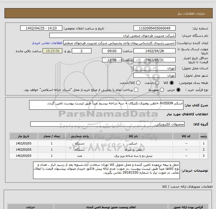Image resolution: width=216 pixels, height=209 pixels.
Task: Click the date 1402/05/05 in the تلفن رو میزی row
Action: click(24, 150)
